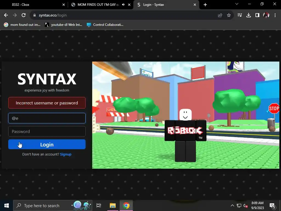Click the 'experience joy with freedom' tagline
This screenshot has height=211, width=281.
tap(47, 90)
